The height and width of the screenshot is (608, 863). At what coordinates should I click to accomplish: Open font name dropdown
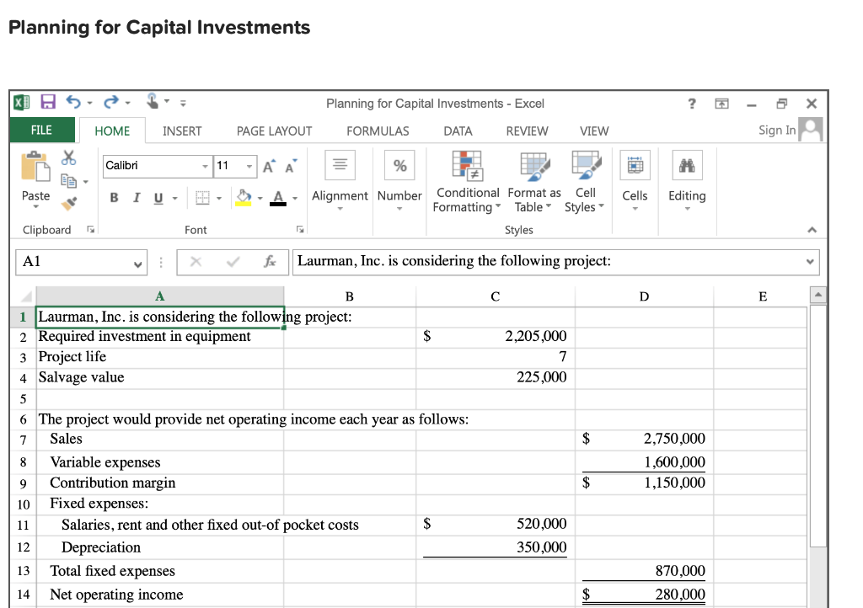(x=205, y=166)
